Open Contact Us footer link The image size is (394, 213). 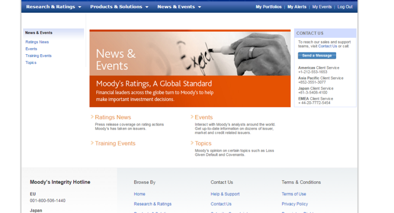pos(221,204)
